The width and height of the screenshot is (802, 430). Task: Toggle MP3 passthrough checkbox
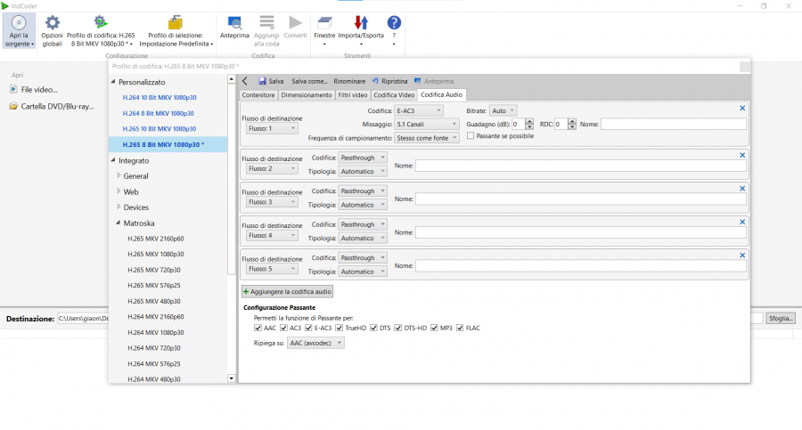[434, 328]
